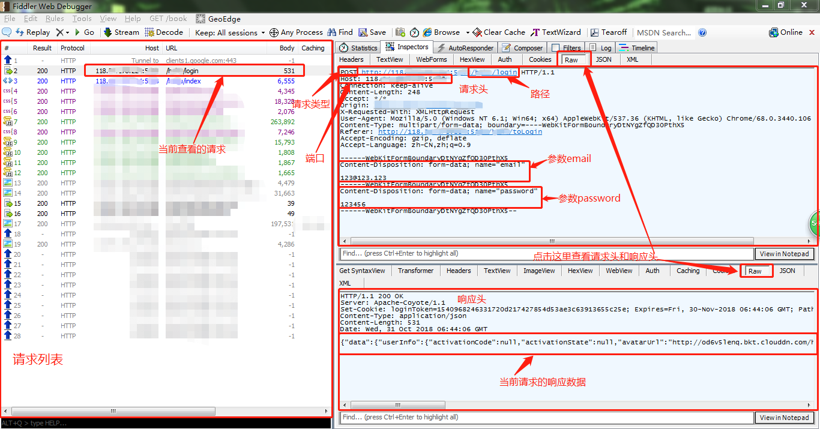
Task: Click the Save toolbar button
Action: (372, 32)
